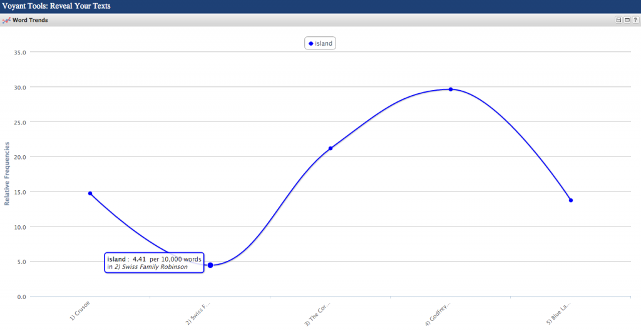This screenshot has height=331, width=641.
Task: Click the 20.0 y-axis value
Action: pos(19,157)
